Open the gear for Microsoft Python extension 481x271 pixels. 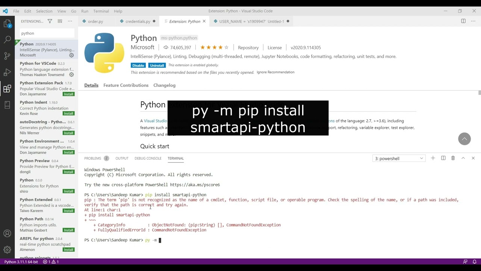pyautogui.click(x=71, y=55)
